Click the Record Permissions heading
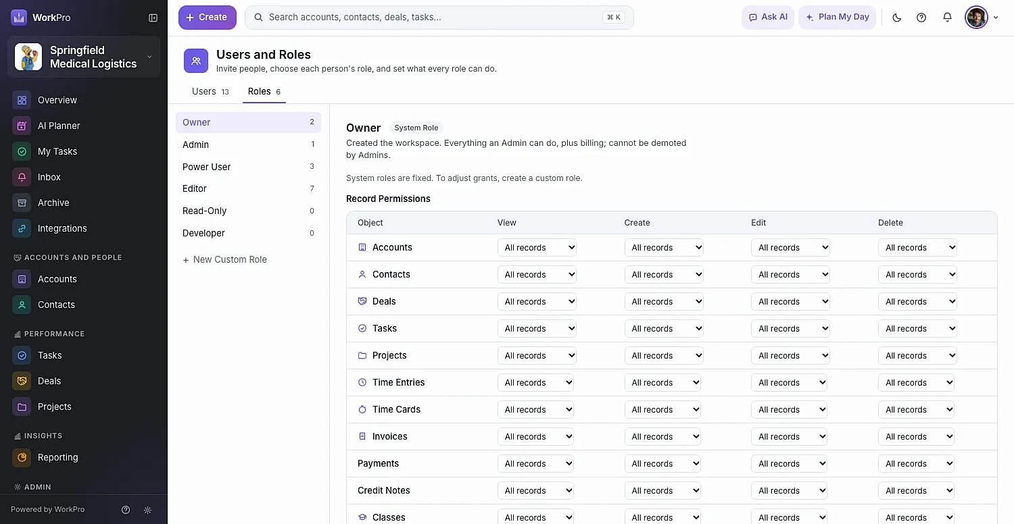Image resolution: width=1014 pixels, height=524 pixels. [388, 199]
